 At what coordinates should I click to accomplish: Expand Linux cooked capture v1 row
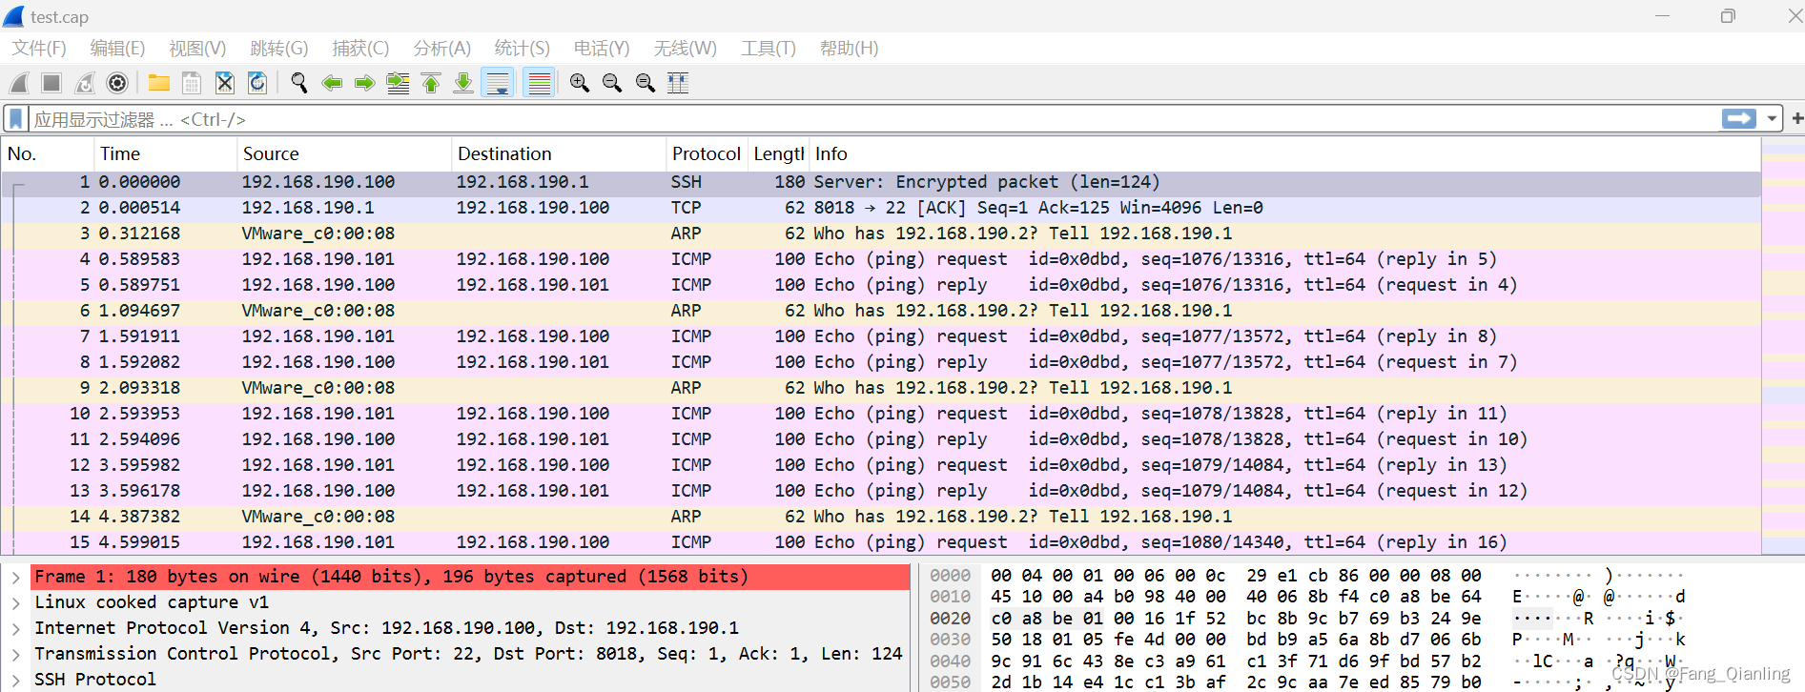16,602
